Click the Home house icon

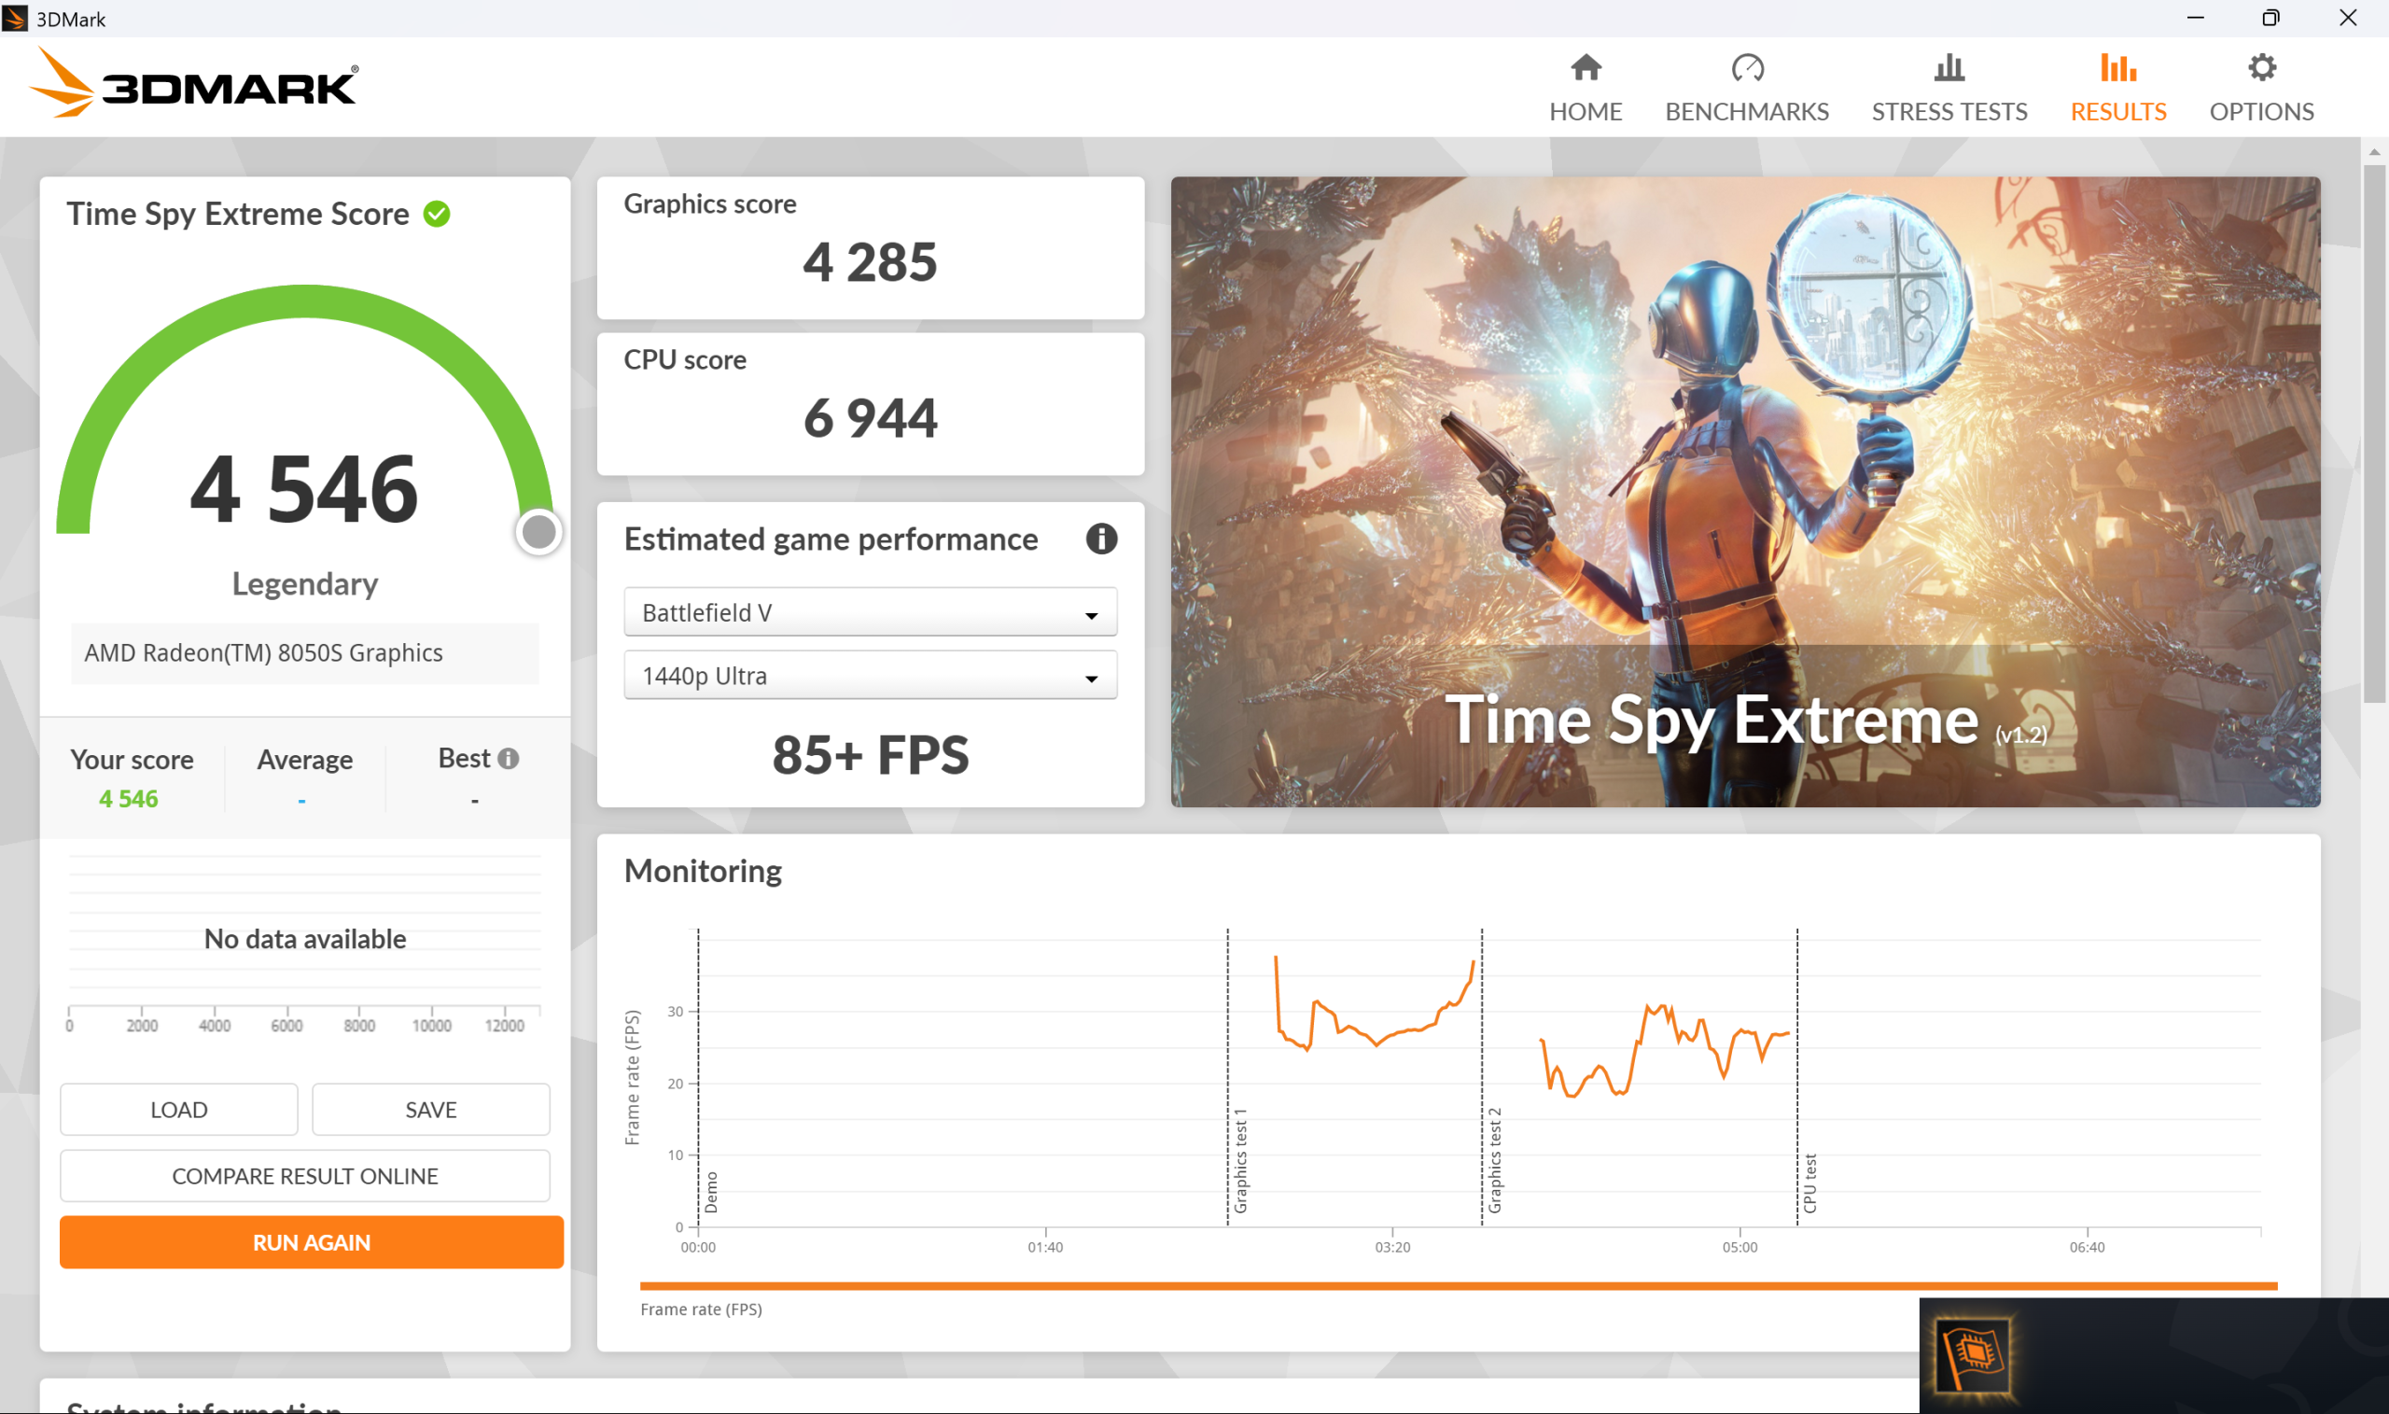[1586, 67]
